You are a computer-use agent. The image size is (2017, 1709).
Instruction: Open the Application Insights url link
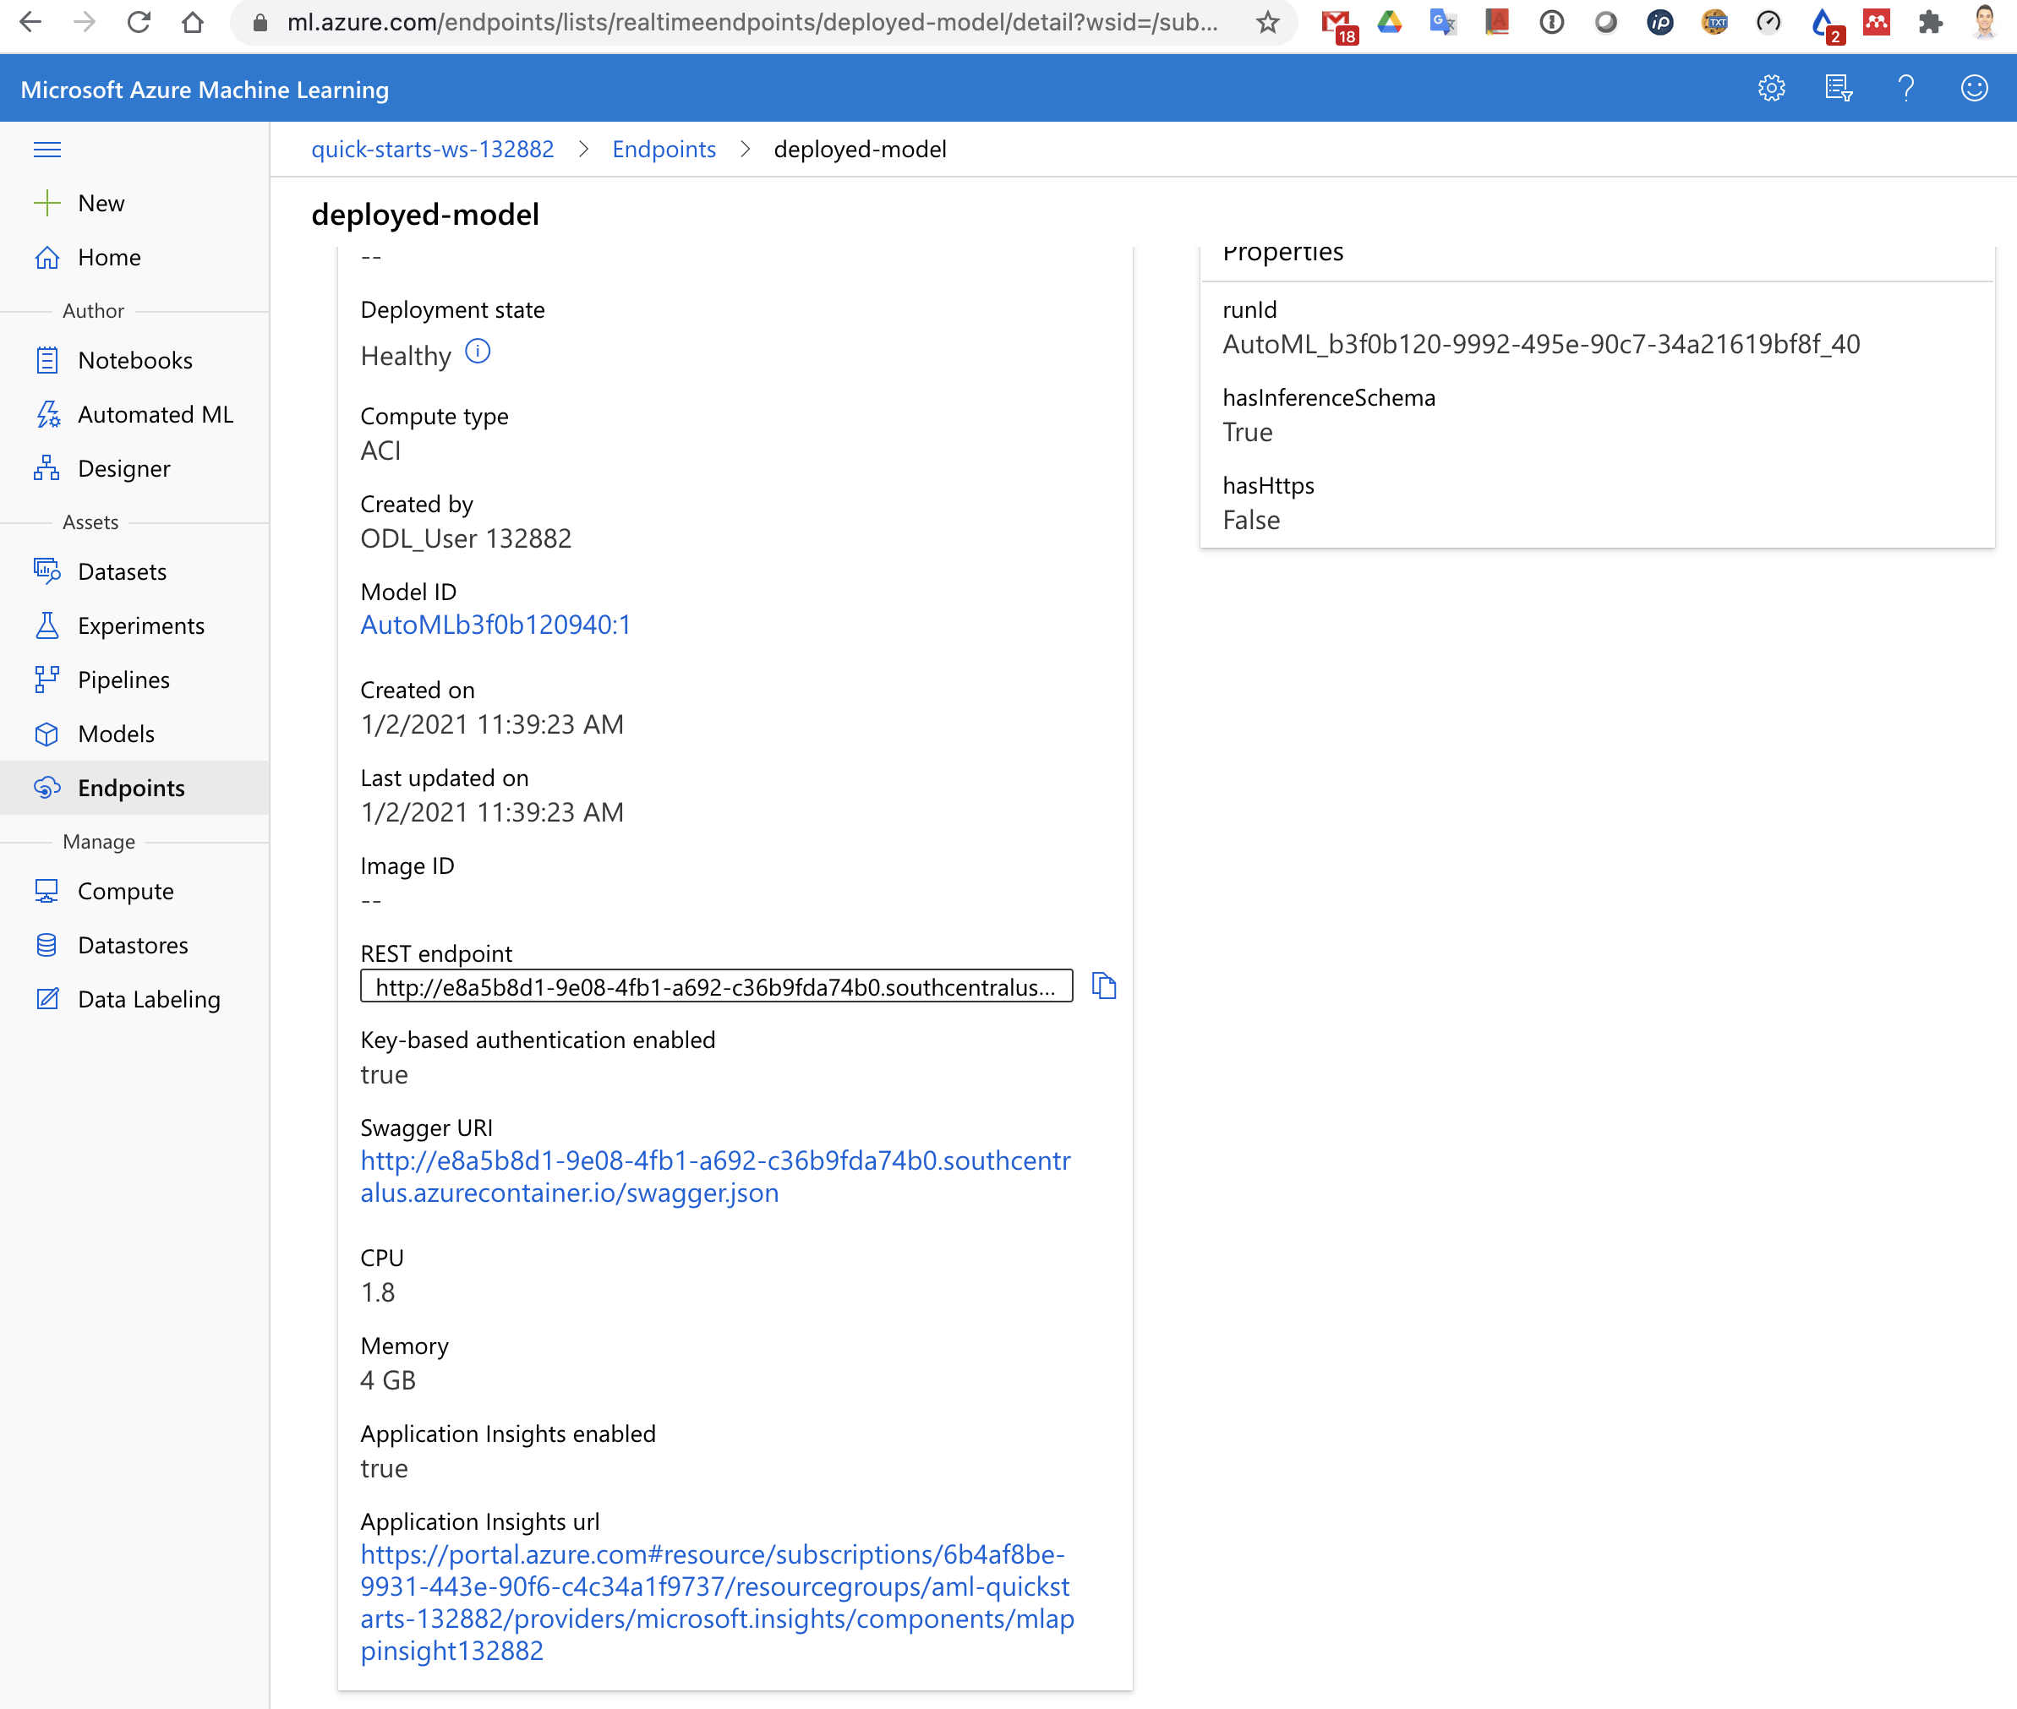(x=716, y=1602)
